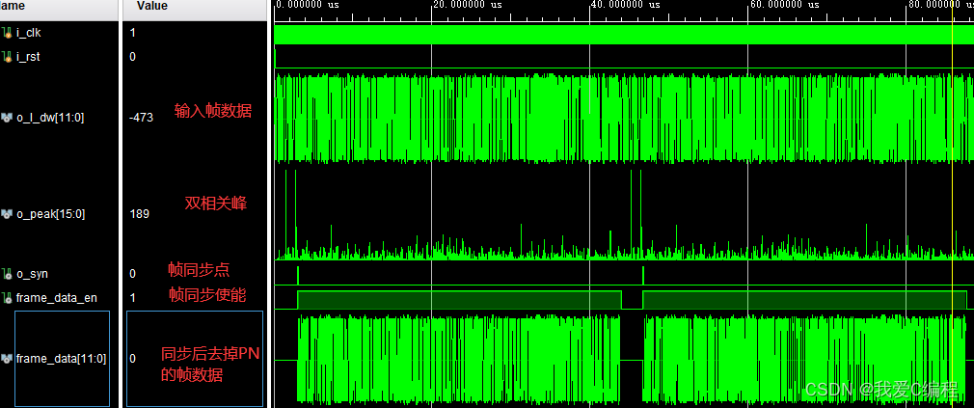Click the i_clk signal type icon
Viewport: 974px width, 408px height.
pos(8,32)
